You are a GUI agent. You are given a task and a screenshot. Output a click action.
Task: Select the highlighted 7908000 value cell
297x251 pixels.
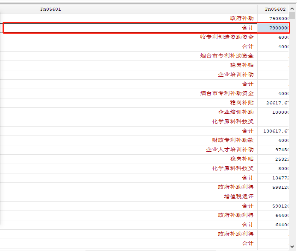point(273,28)
